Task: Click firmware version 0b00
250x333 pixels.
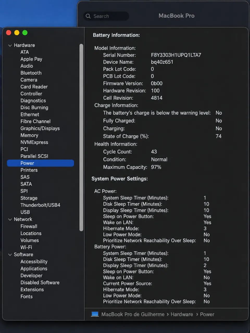Action: [157, 84]
